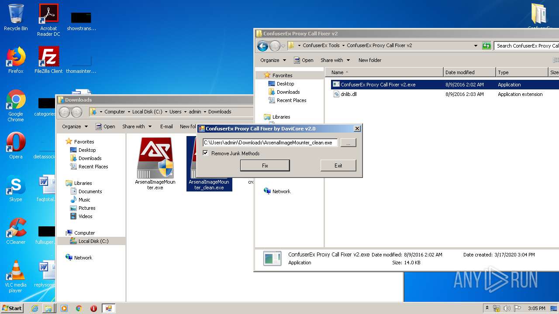Open Share with dropdown in ConfuserEx window
Viewport: 559px width, 314px height.
(335, 60)
